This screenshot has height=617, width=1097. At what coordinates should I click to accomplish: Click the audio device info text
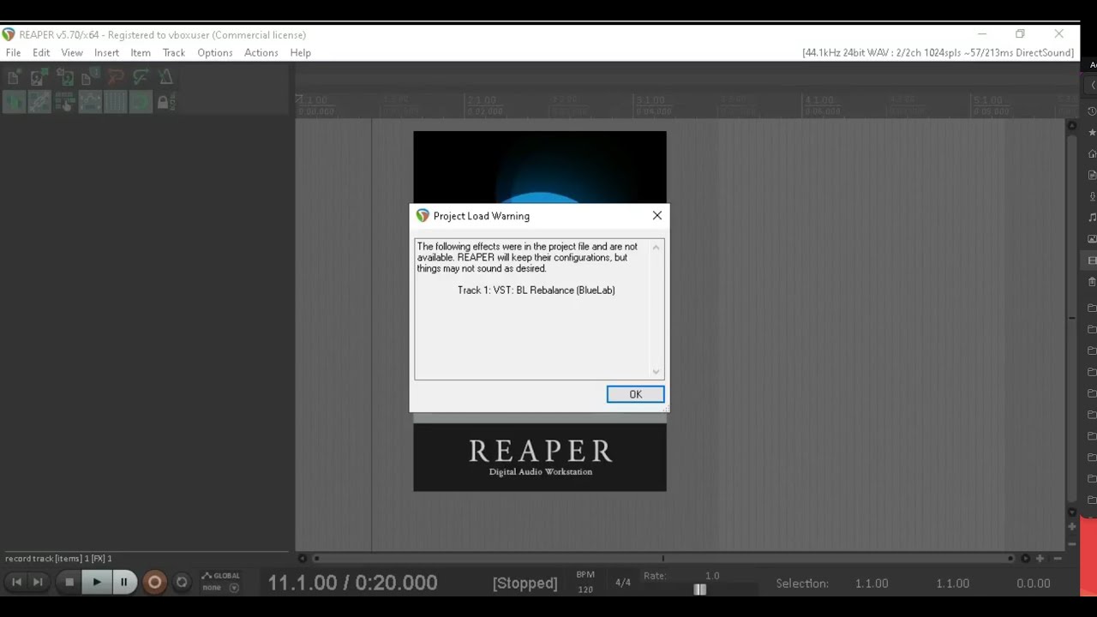tap(938, 53)
